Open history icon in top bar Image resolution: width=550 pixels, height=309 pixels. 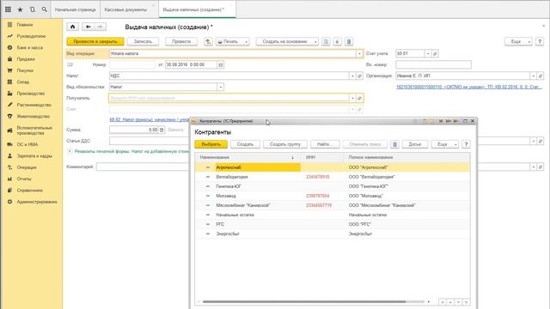pos(33,9)
